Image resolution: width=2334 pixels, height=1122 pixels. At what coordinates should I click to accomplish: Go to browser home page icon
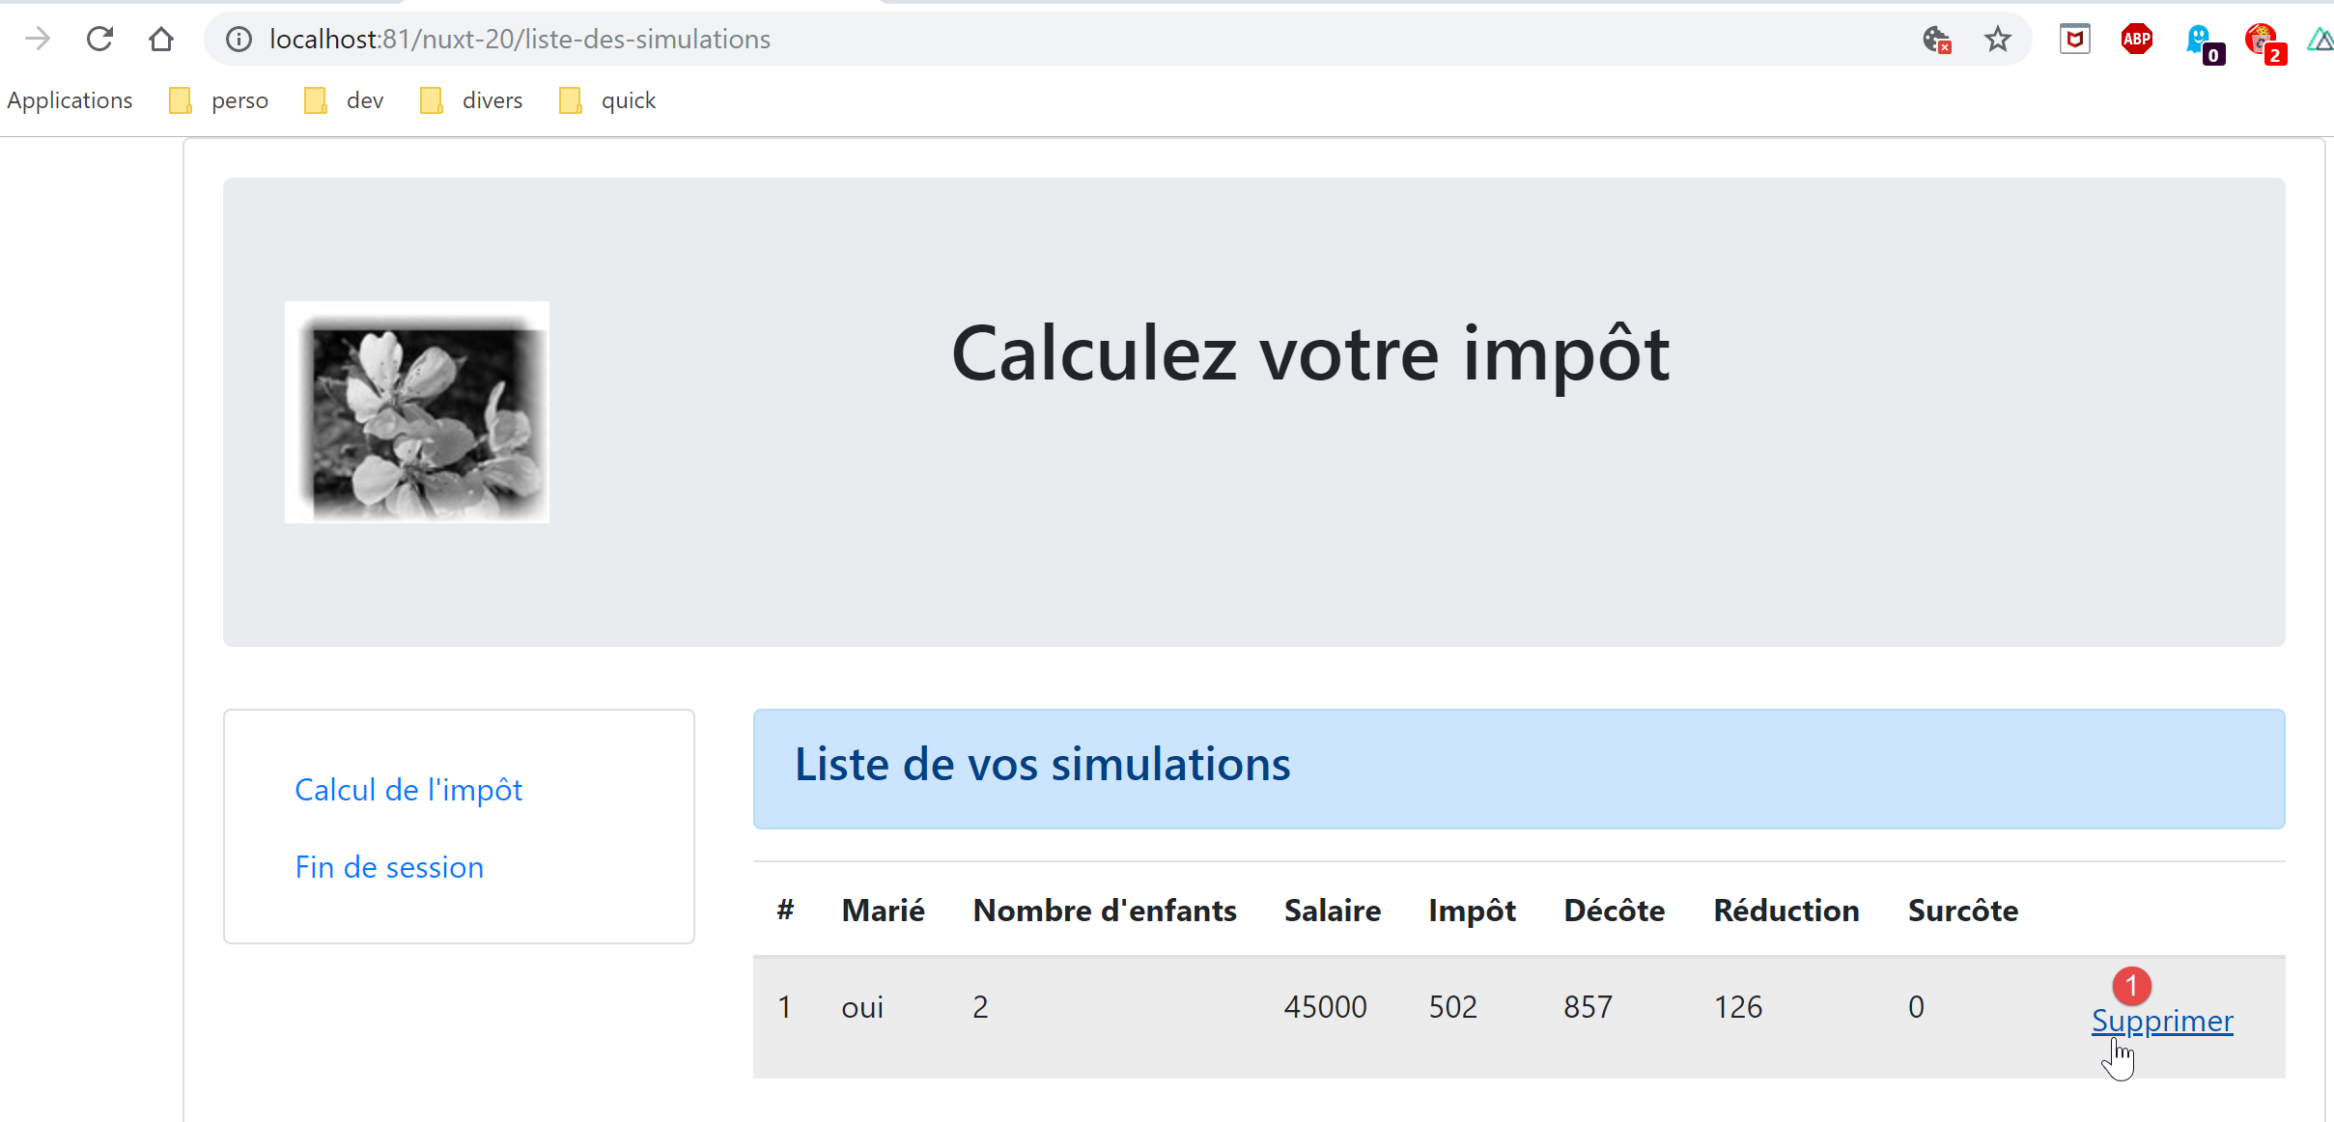pos(161,39)
